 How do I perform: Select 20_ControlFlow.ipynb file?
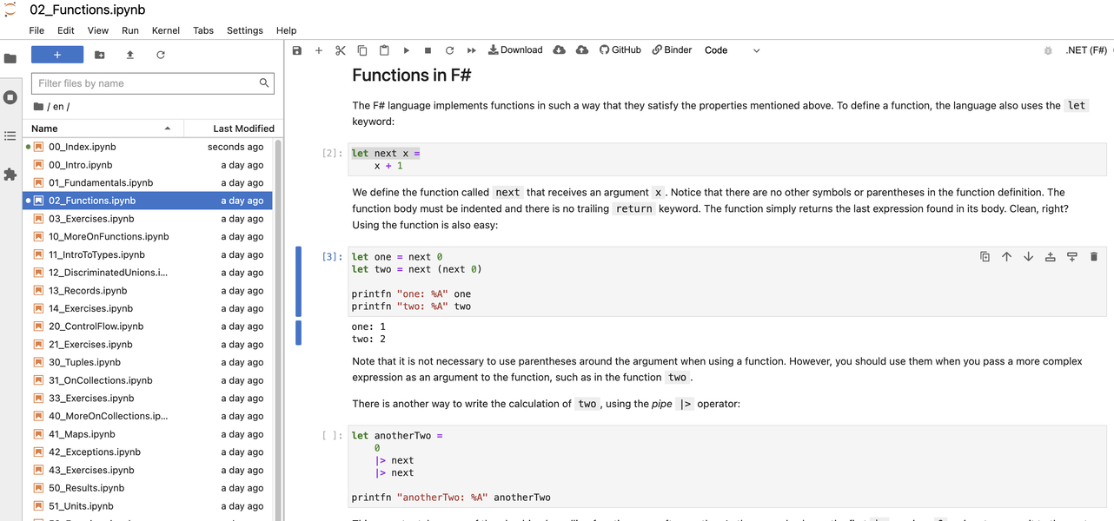(148, 326)
